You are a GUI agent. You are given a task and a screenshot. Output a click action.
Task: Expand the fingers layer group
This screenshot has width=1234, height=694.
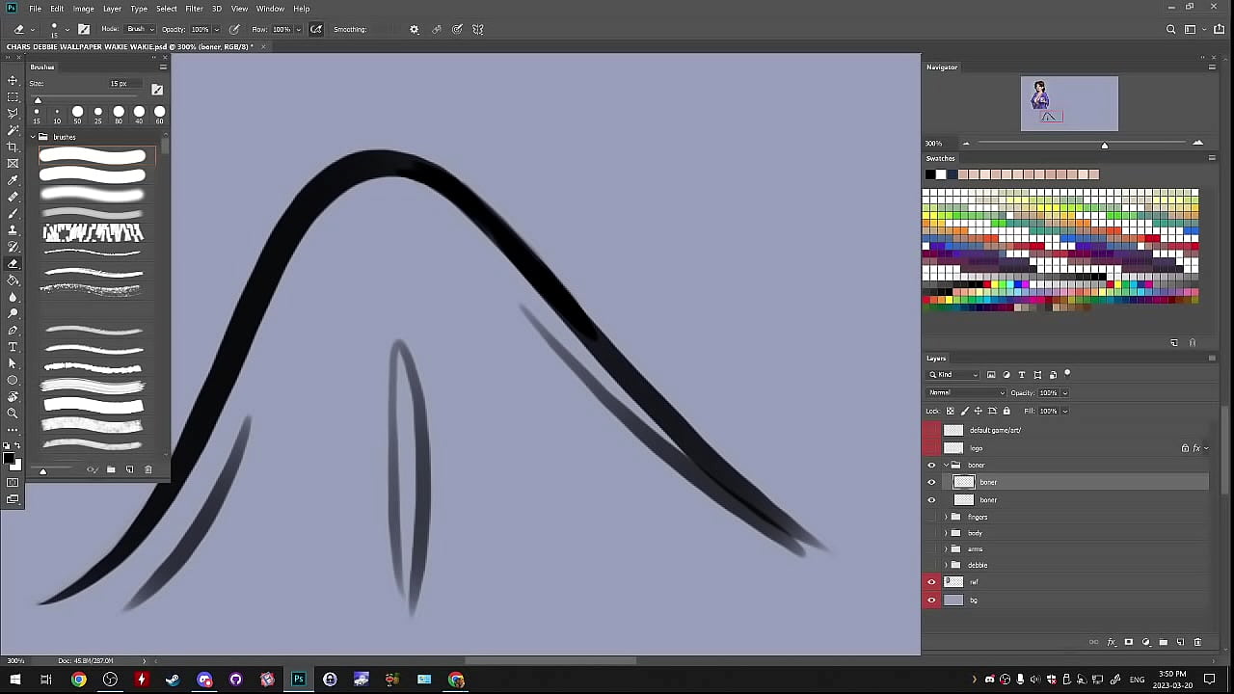[946, 518]
